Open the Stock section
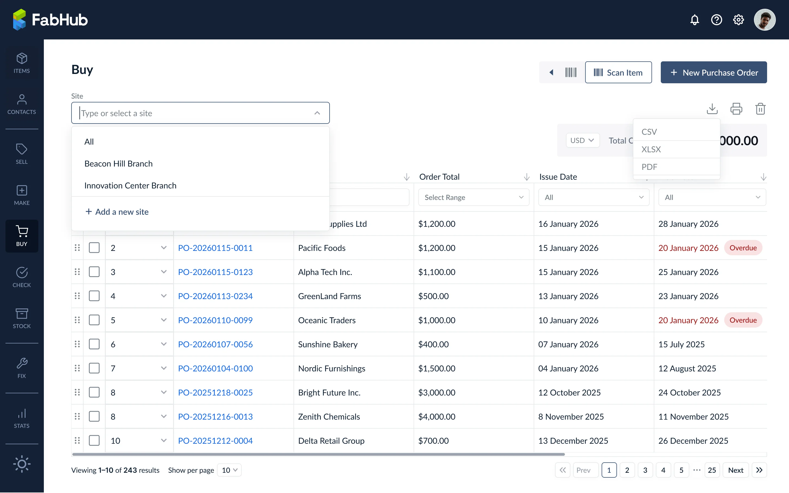Viewport: 789px width, 493px height. click(x=22, y=318)
